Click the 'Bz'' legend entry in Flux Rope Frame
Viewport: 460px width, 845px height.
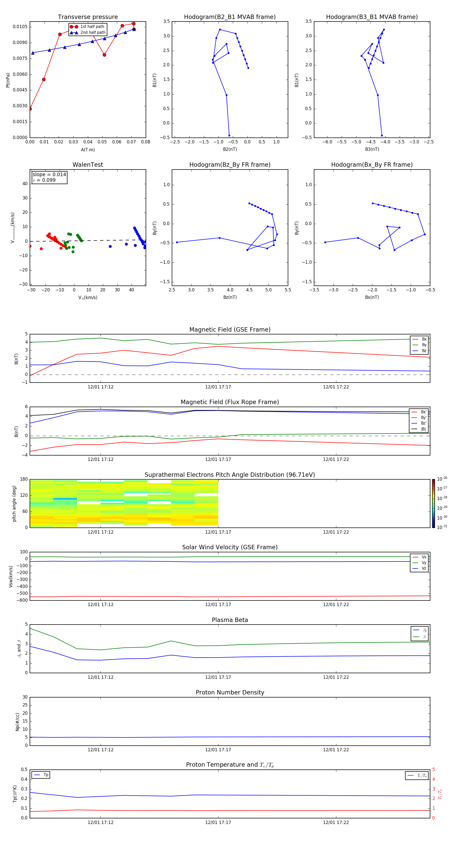tap(419, 423)
